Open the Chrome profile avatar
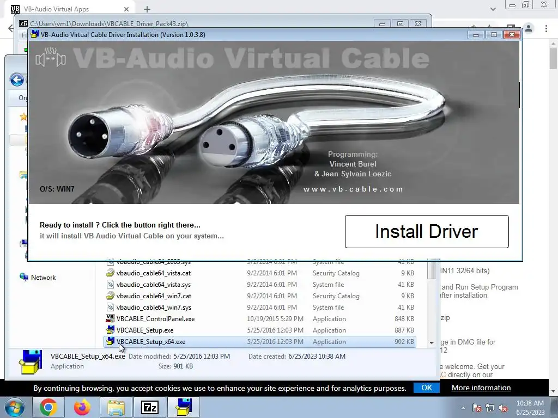Viewport: 558px width, 418px height. (529, 28)
